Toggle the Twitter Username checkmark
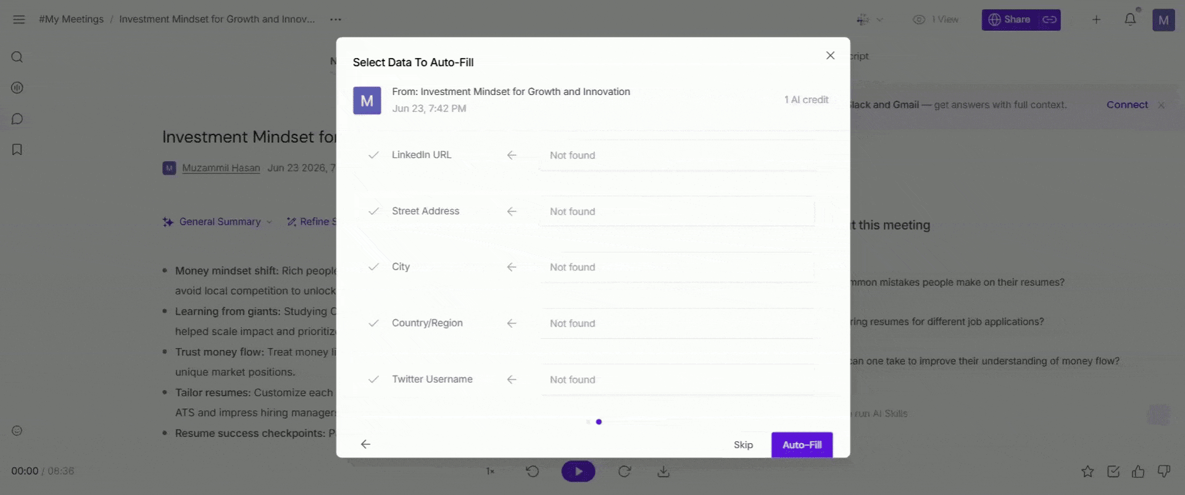 pos(373,380)
